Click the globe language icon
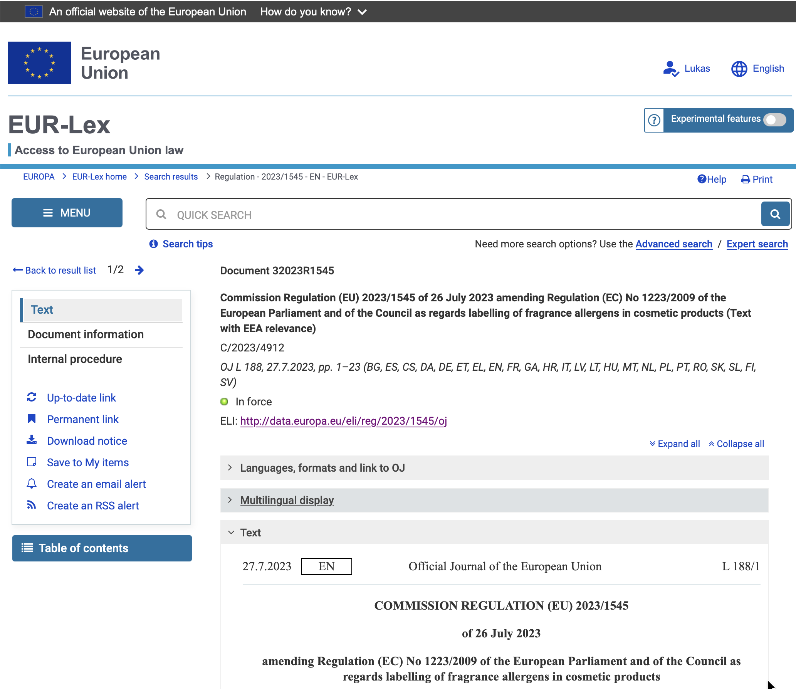 (x=739, y=69)
